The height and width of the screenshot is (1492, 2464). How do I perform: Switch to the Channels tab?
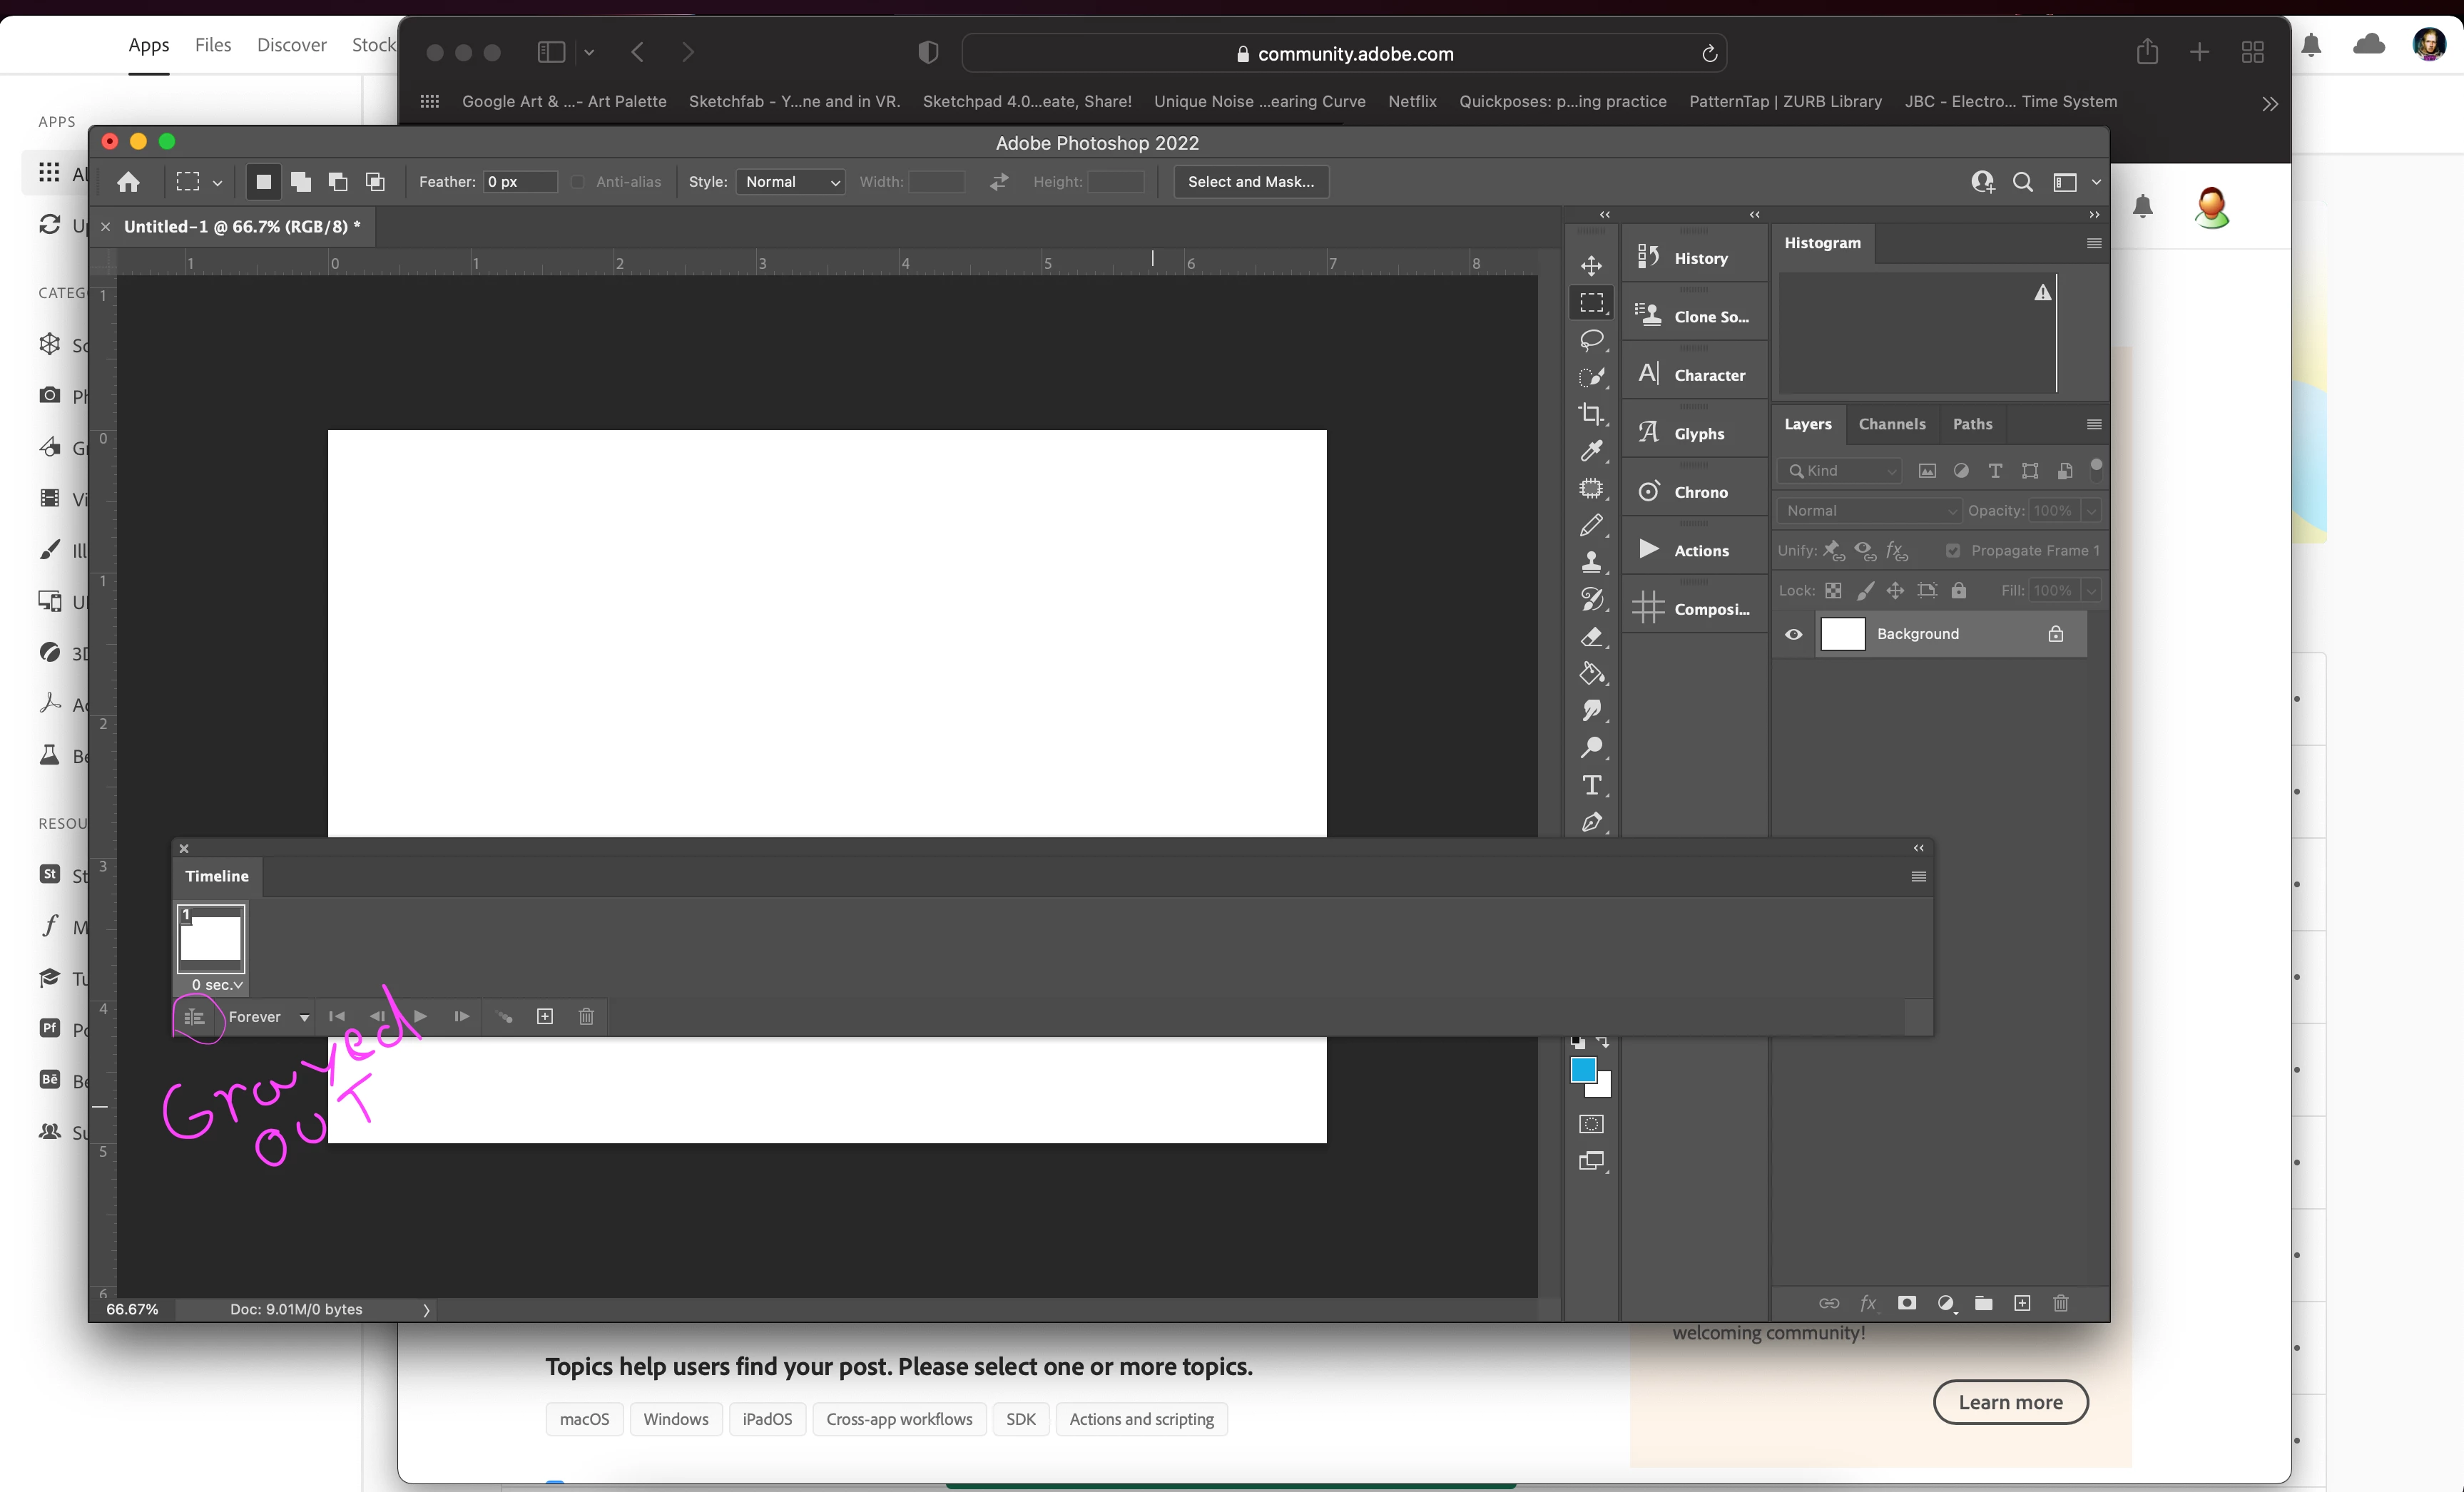tap(1891, 424)
